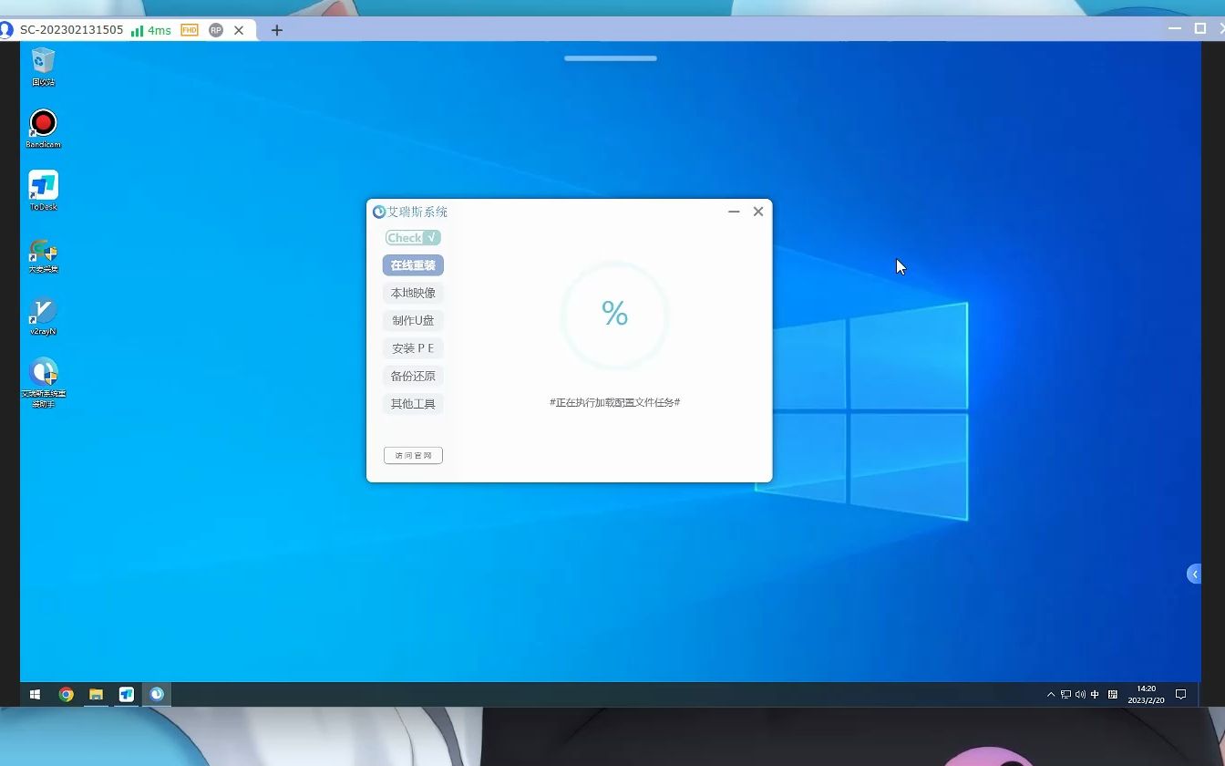This screenshot has height=766, width=1225.
Task: Minimize the 艾瑞斯系统 window
Action: 734,212
